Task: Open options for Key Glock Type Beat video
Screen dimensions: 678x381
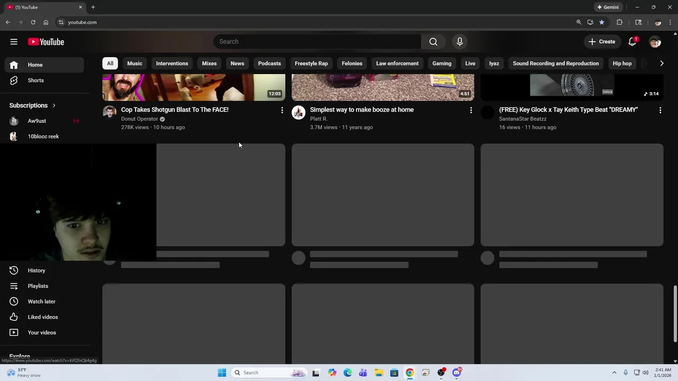Action: point(660,110)
